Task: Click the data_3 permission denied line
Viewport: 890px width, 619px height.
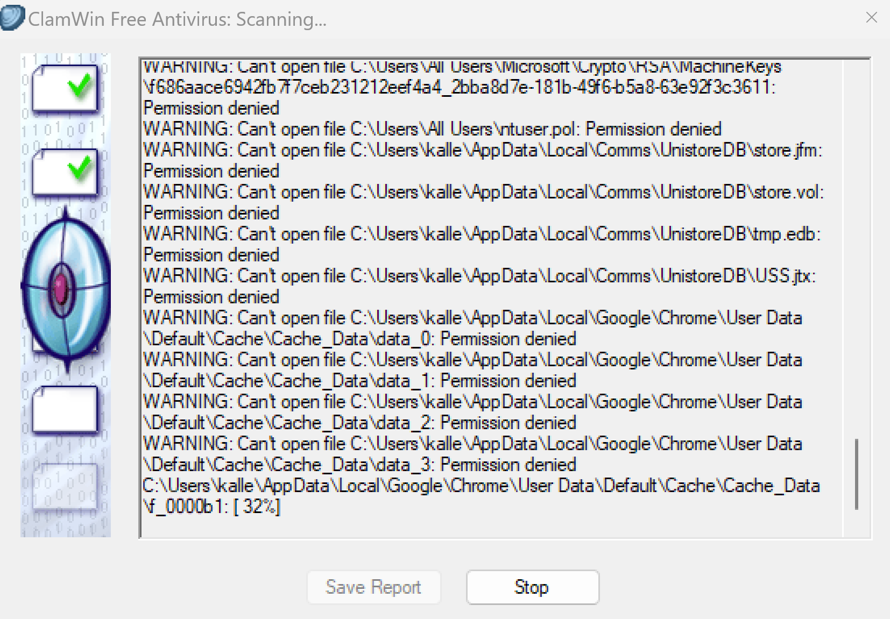Action: tap(472, 454)
